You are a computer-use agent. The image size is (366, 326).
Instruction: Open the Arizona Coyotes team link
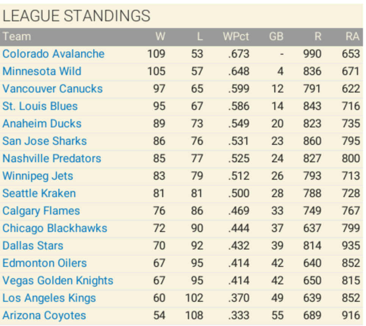click(x=44, y=315)
